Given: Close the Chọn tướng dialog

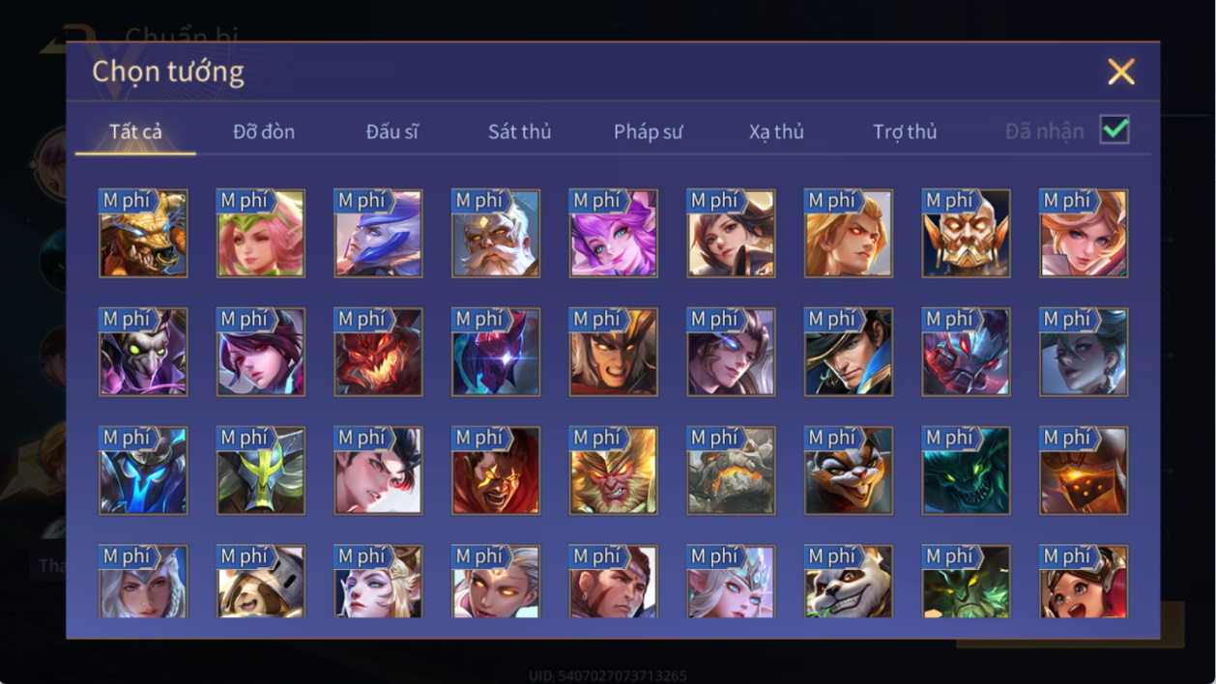Looking at the screenshot, I should (1121, 71).
